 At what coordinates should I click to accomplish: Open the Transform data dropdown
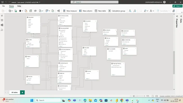click(x=49, y=11)
